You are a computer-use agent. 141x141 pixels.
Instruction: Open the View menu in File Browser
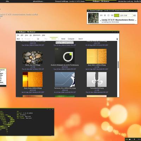(x=26, y=35)
